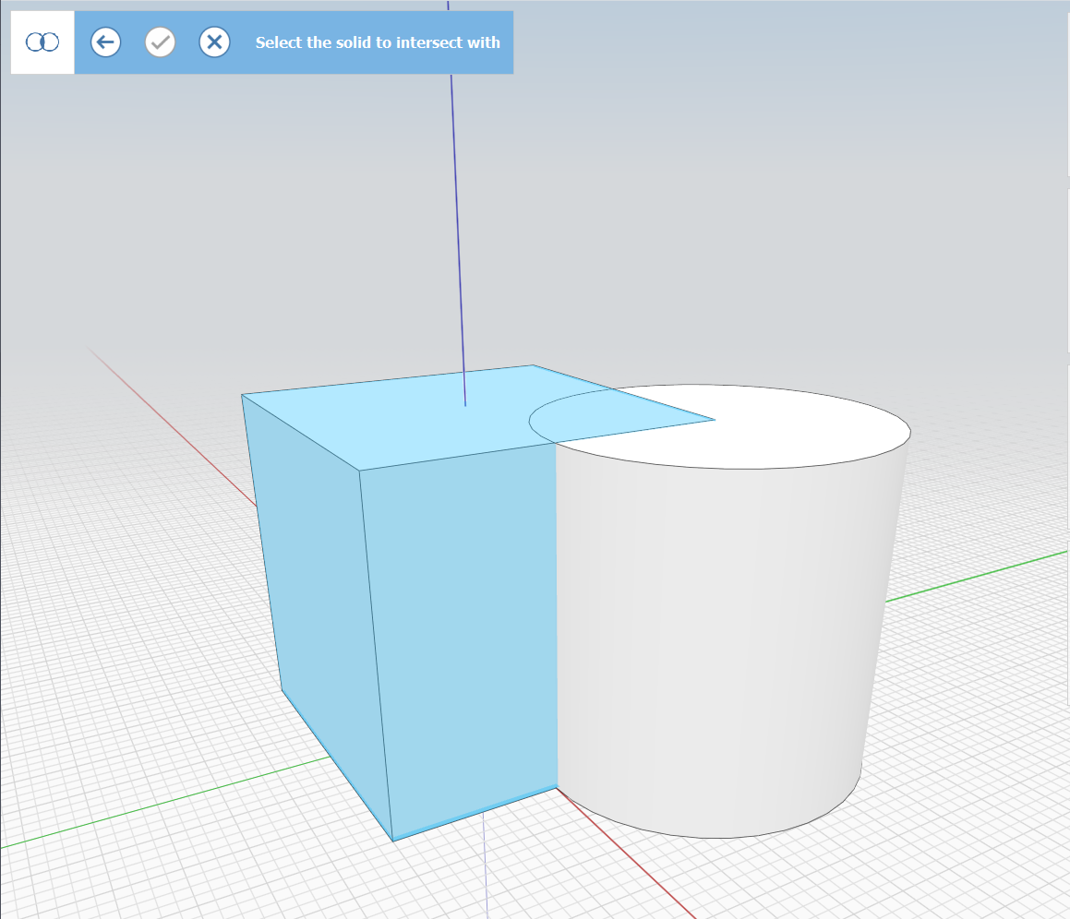Click the vertical blue axis line above the cube

coord(456,231)
